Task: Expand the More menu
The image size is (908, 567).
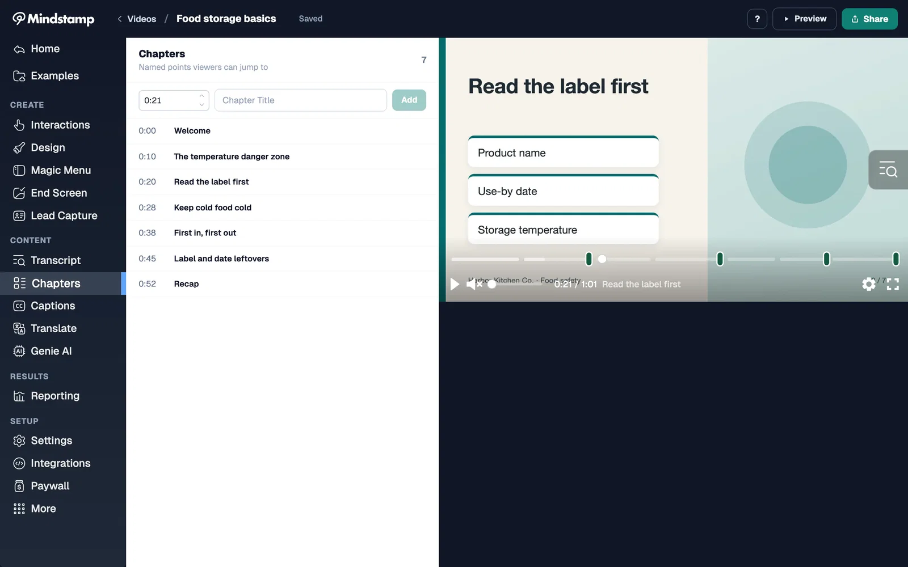Action: tap(62, 509)
